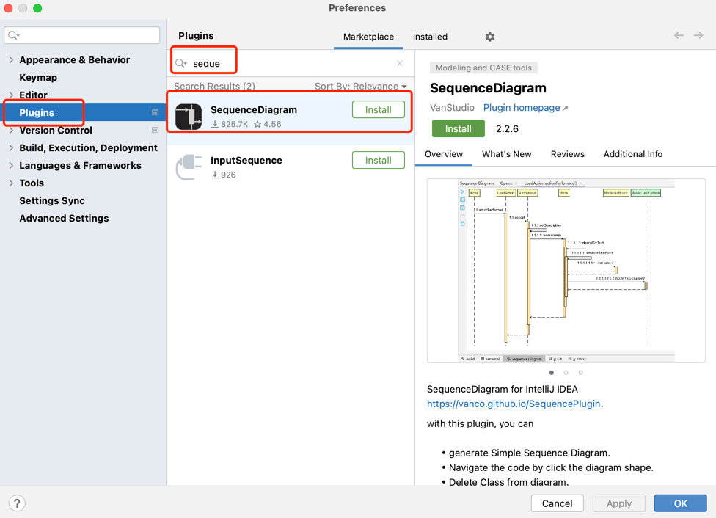
Task: Open the plugins settings gear menu
Action: (489, 37)
